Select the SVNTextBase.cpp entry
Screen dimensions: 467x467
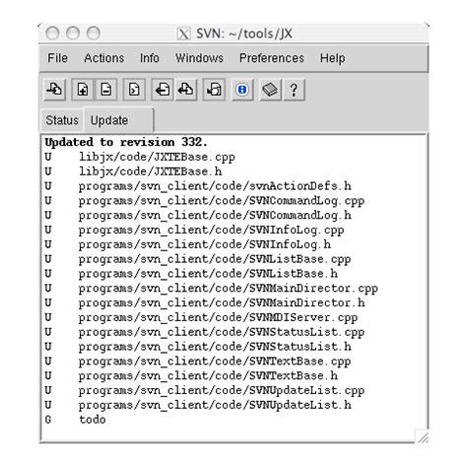point(198,361)
